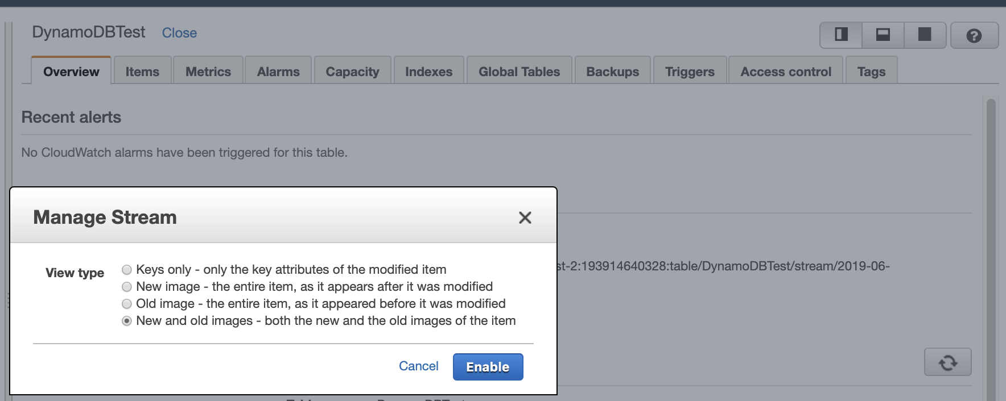This screenshot has height=401, width=1006.
Task: Switch to the Triggers tab
Action: [690, 72]
